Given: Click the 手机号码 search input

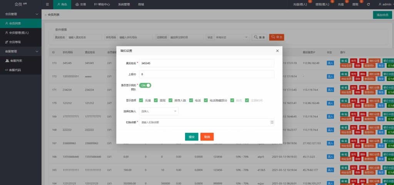Looking at the screenshot, I should [x=135, y=37].
